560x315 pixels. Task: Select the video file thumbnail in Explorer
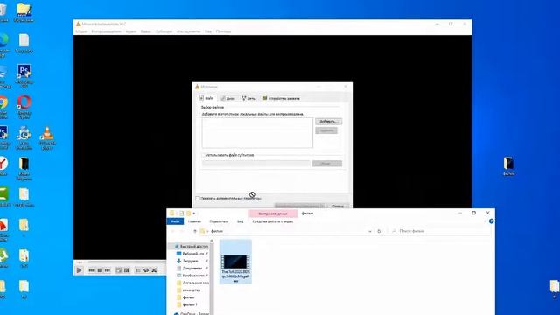(235, 262)
